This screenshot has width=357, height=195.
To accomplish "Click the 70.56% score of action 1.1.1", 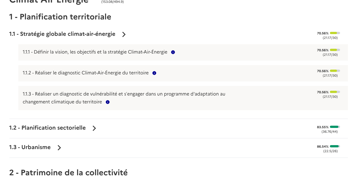I will pyautogui.click(x=322, y=50).
